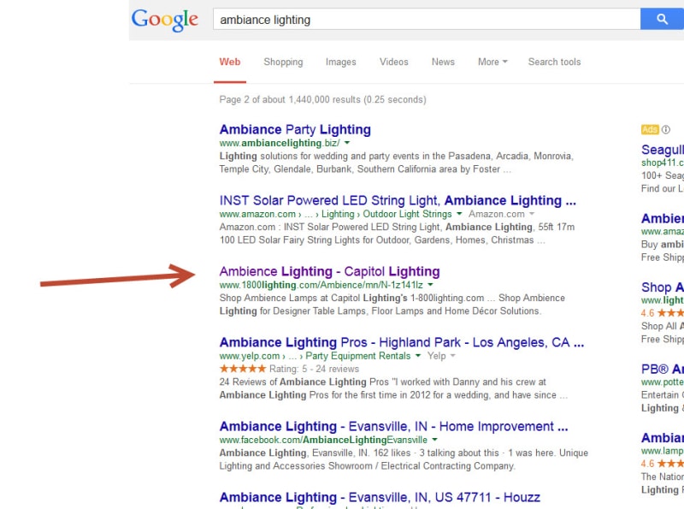Click the Google logo
This screenshot has height=509, width=684.
[165, 20]
